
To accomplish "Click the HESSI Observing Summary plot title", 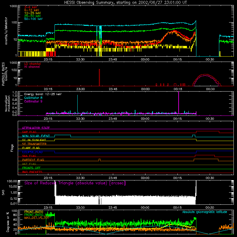I will click(125, 3).
